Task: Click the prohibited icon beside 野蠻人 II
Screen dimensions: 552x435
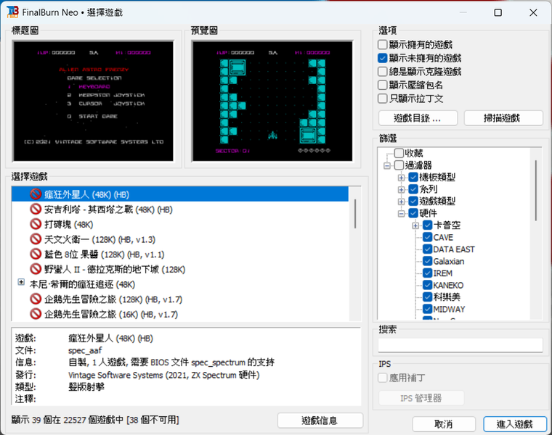Action: click(36, 269)
